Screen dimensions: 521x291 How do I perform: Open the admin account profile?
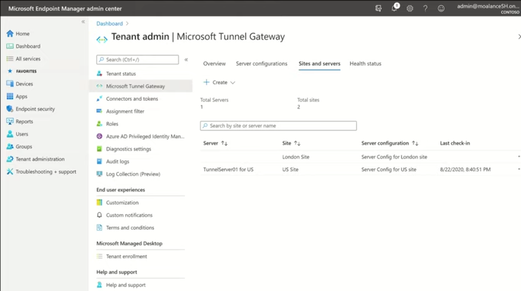(x=488, y=8)
